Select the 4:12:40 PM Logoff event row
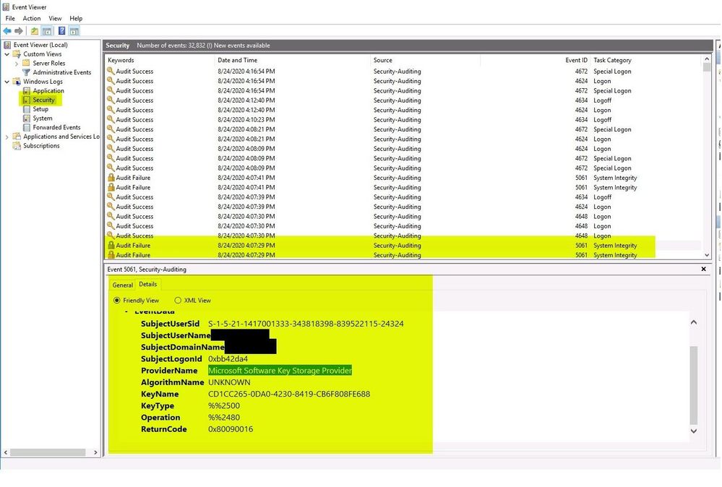This screenshot has width=722, height=487. click(x=403, y=100)
